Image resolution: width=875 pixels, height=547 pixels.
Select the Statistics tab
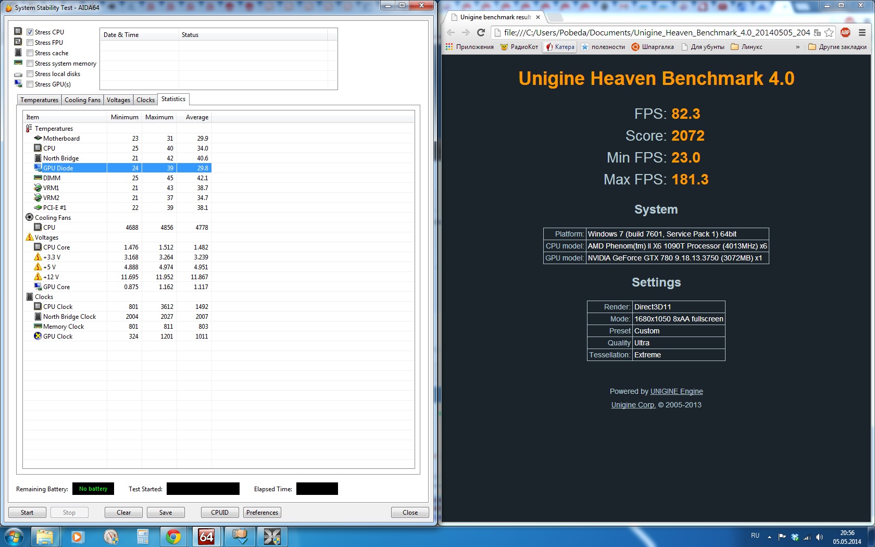tap(173, 99)
